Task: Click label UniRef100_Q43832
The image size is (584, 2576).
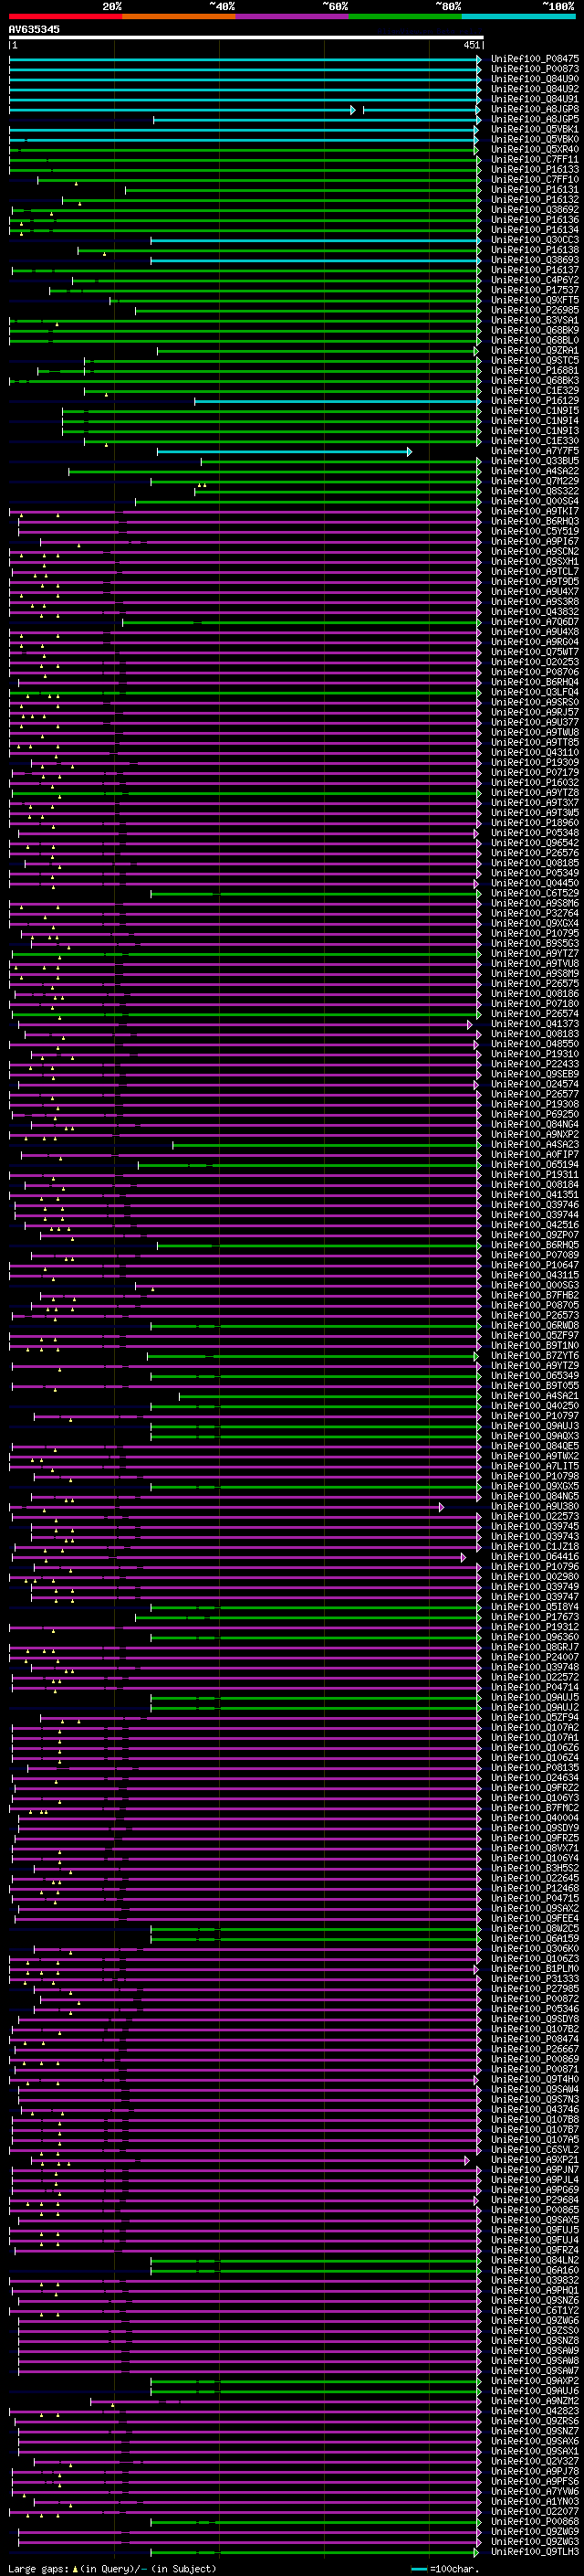Action: click(x=535, y=612)
